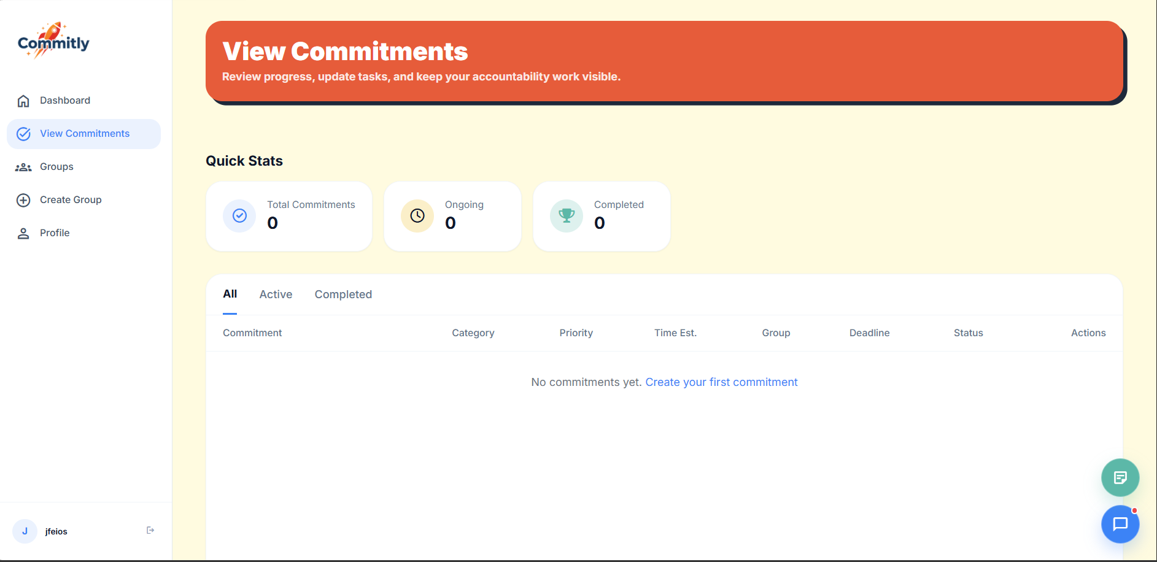Open Dashboard in the sidebar
The height and width of the screenshot is (562, 1157).
point(83,101)
